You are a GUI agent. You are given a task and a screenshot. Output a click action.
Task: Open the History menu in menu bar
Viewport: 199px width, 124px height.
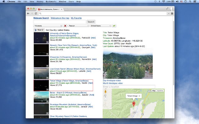point(40,2)
